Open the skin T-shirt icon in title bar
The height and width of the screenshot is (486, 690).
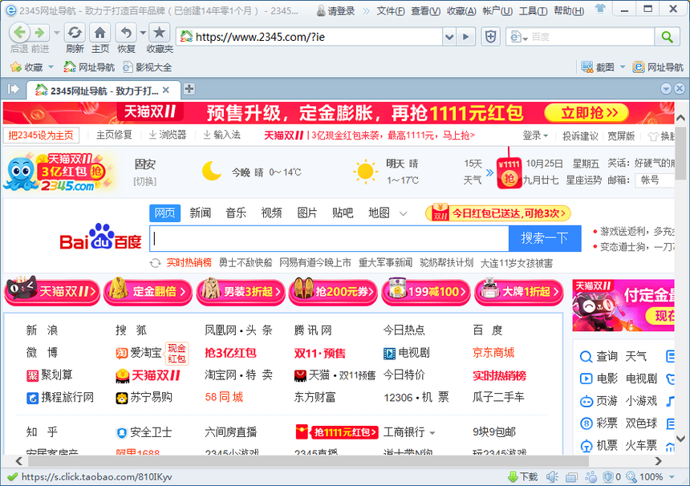tap(600, 8)
